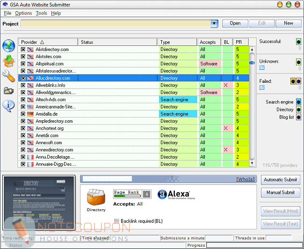Sort by the PR column header
304x249 pixels.
[x=241, y=42]
